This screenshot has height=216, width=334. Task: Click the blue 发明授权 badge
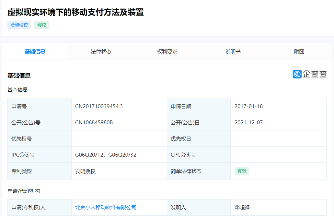point(19,25)
